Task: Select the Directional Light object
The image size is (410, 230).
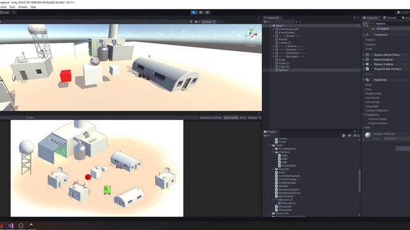Action: (288, 29)
